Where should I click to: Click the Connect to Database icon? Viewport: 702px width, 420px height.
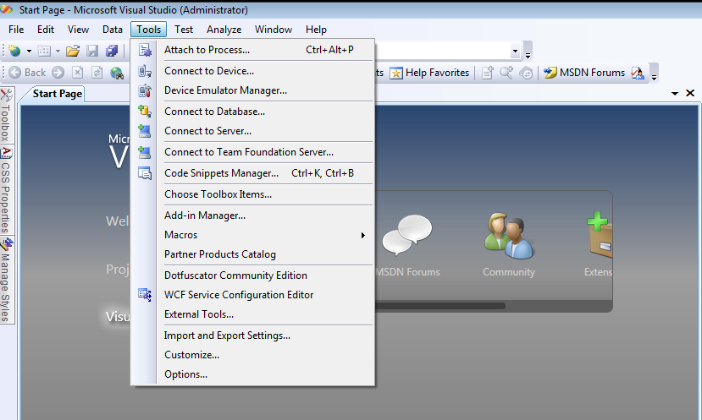(x=145, y=112)
